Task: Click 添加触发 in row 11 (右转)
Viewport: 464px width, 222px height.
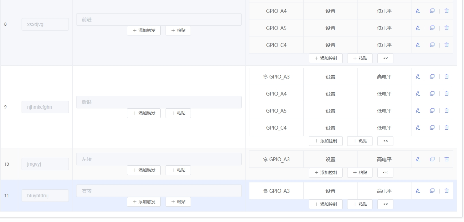Action: click(x=144, y=202)
